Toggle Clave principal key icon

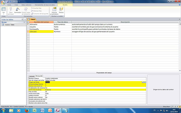[11, 11]
